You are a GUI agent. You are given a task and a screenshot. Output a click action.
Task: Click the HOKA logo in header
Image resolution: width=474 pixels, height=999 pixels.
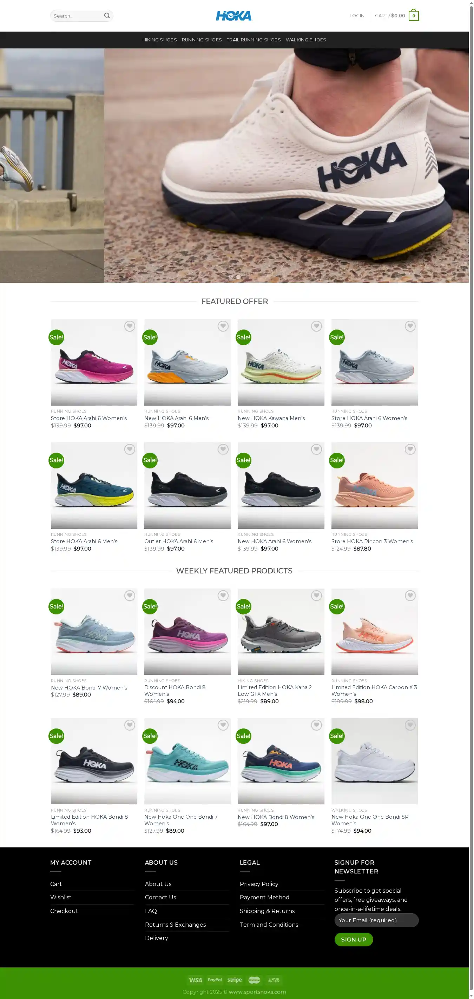click(234, 15)
